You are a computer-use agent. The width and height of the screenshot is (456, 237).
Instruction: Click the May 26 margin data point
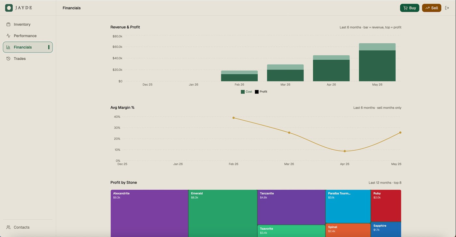tap(400, 133)
